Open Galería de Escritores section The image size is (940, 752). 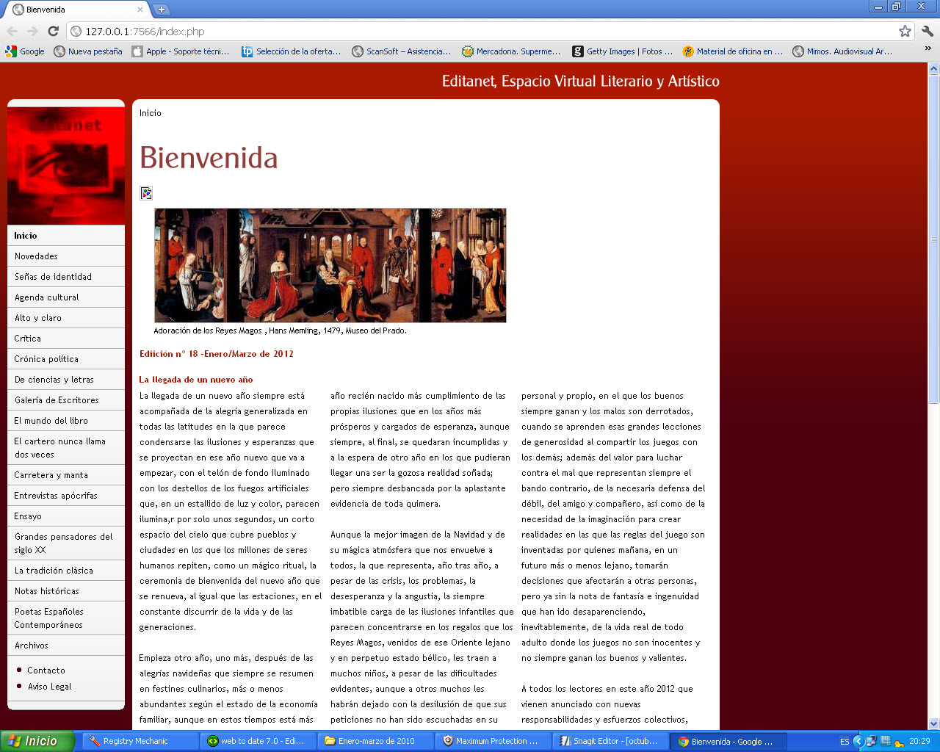[x=66, y=400]
